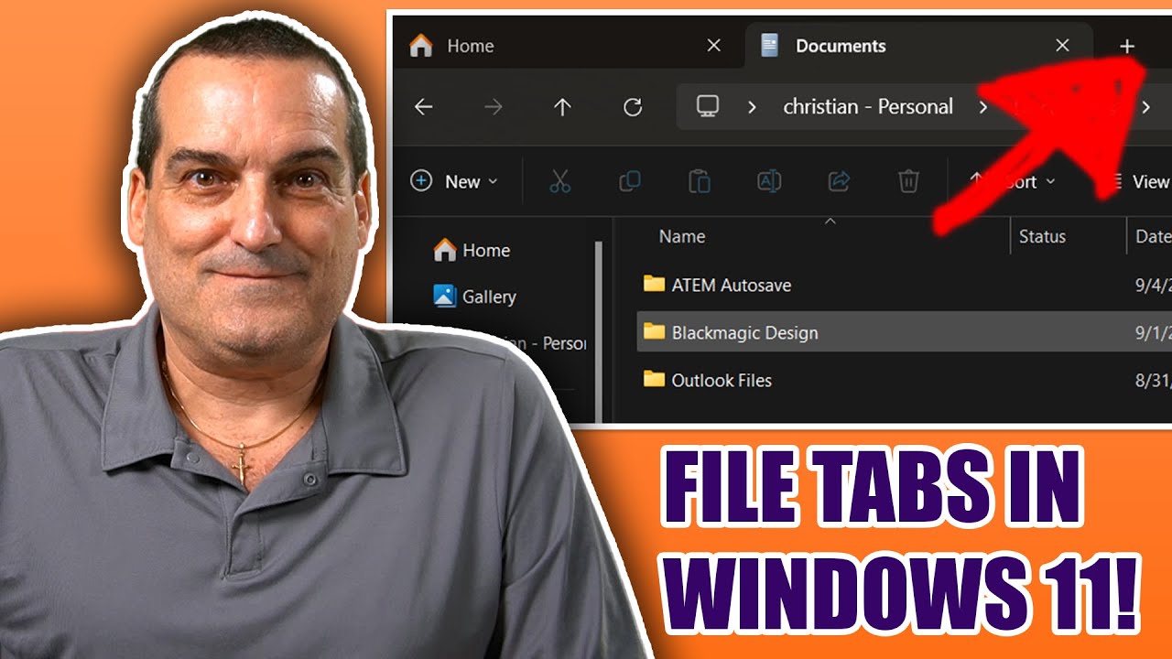Refresh the current folder view

[x=633, y=107]
